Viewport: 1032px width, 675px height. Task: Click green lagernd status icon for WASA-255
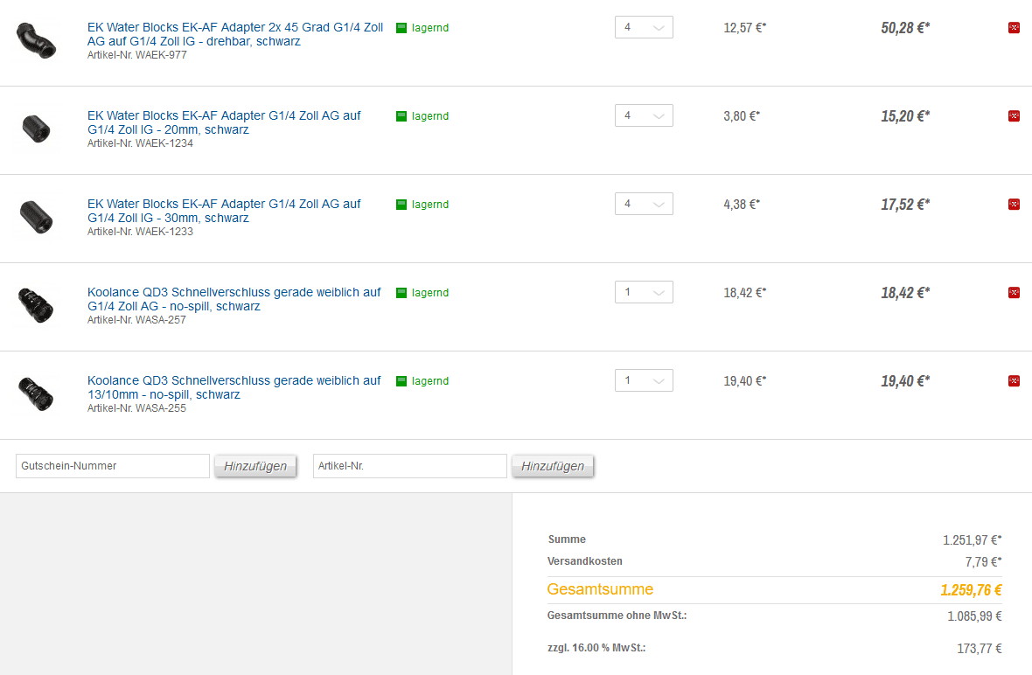[401, 380]
